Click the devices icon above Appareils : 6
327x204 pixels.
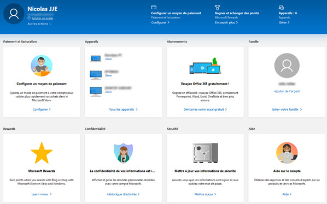tap(281, 8)
